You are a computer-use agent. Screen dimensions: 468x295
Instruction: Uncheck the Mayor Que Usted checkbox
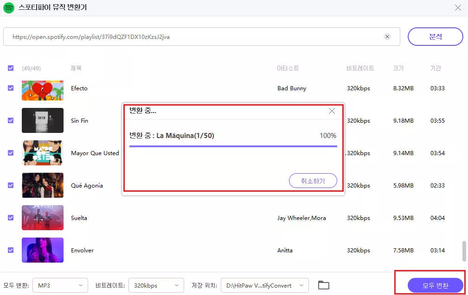pos(11,153)
